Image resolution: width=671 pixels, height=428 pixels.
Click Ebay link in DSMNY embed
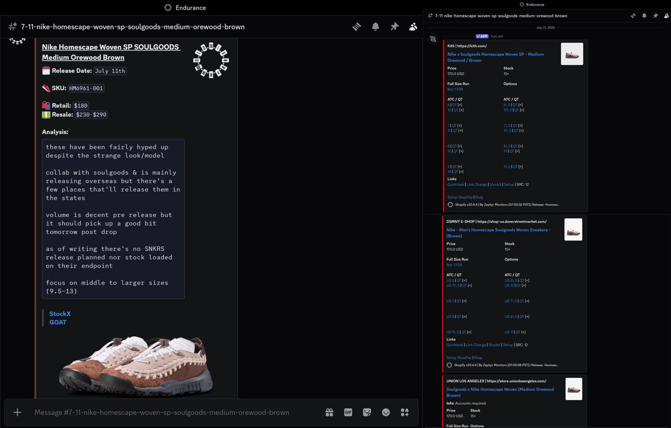pos(478,358)
